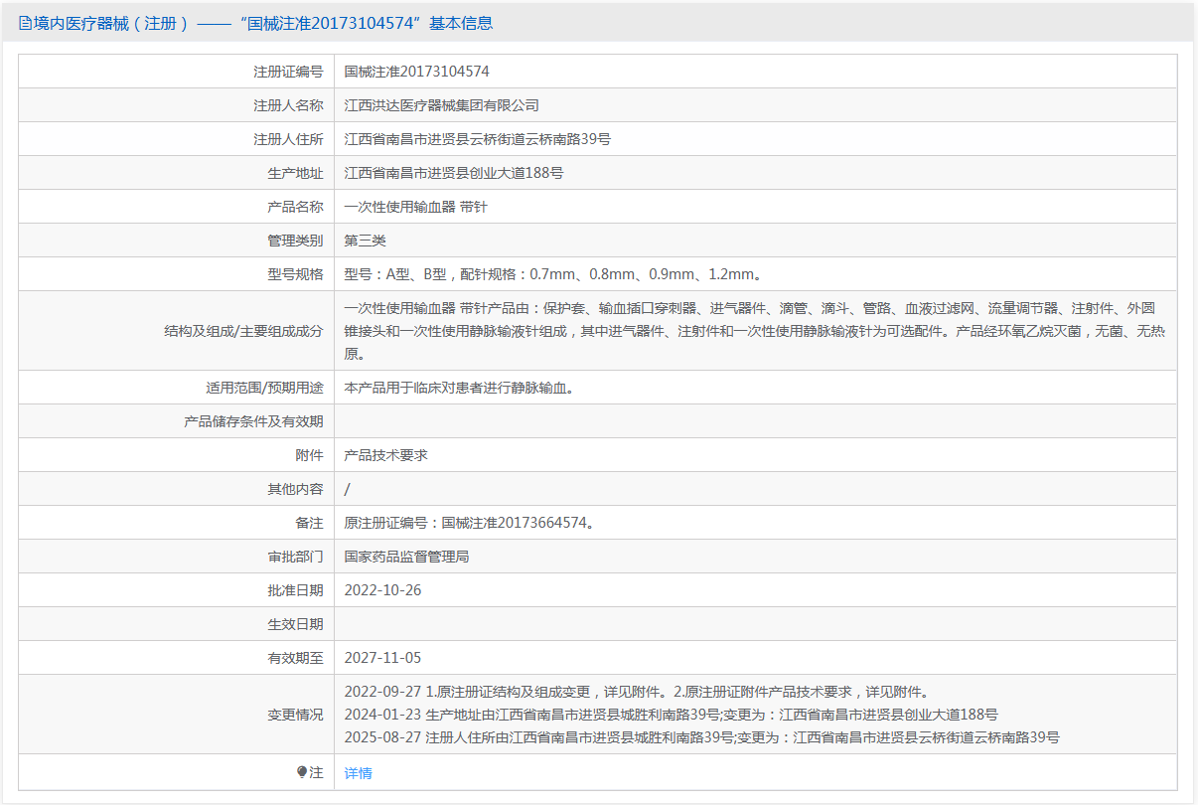Click management category value 第三类

(x=366, y=241)
